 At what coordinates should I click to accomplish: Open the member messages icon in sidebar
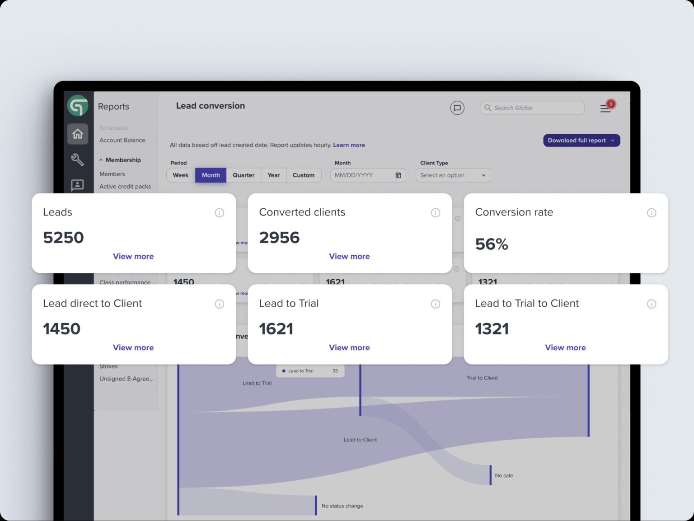[x=77, y=185]
